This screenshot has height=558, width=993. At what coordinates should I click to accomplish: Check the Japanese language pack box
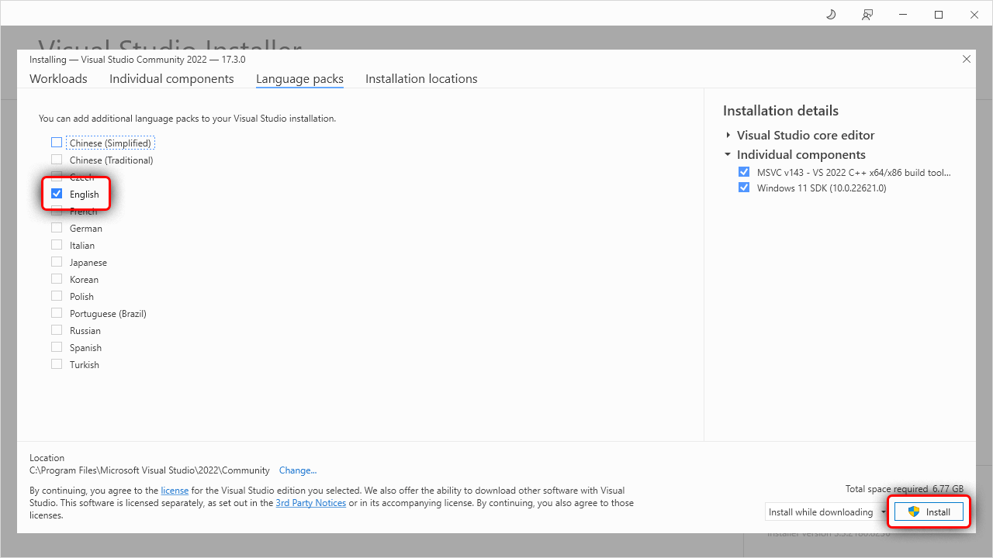click(57, 262)
